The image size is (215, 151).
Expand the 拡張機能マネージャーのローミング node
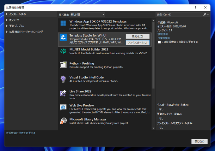coord(7,32)
